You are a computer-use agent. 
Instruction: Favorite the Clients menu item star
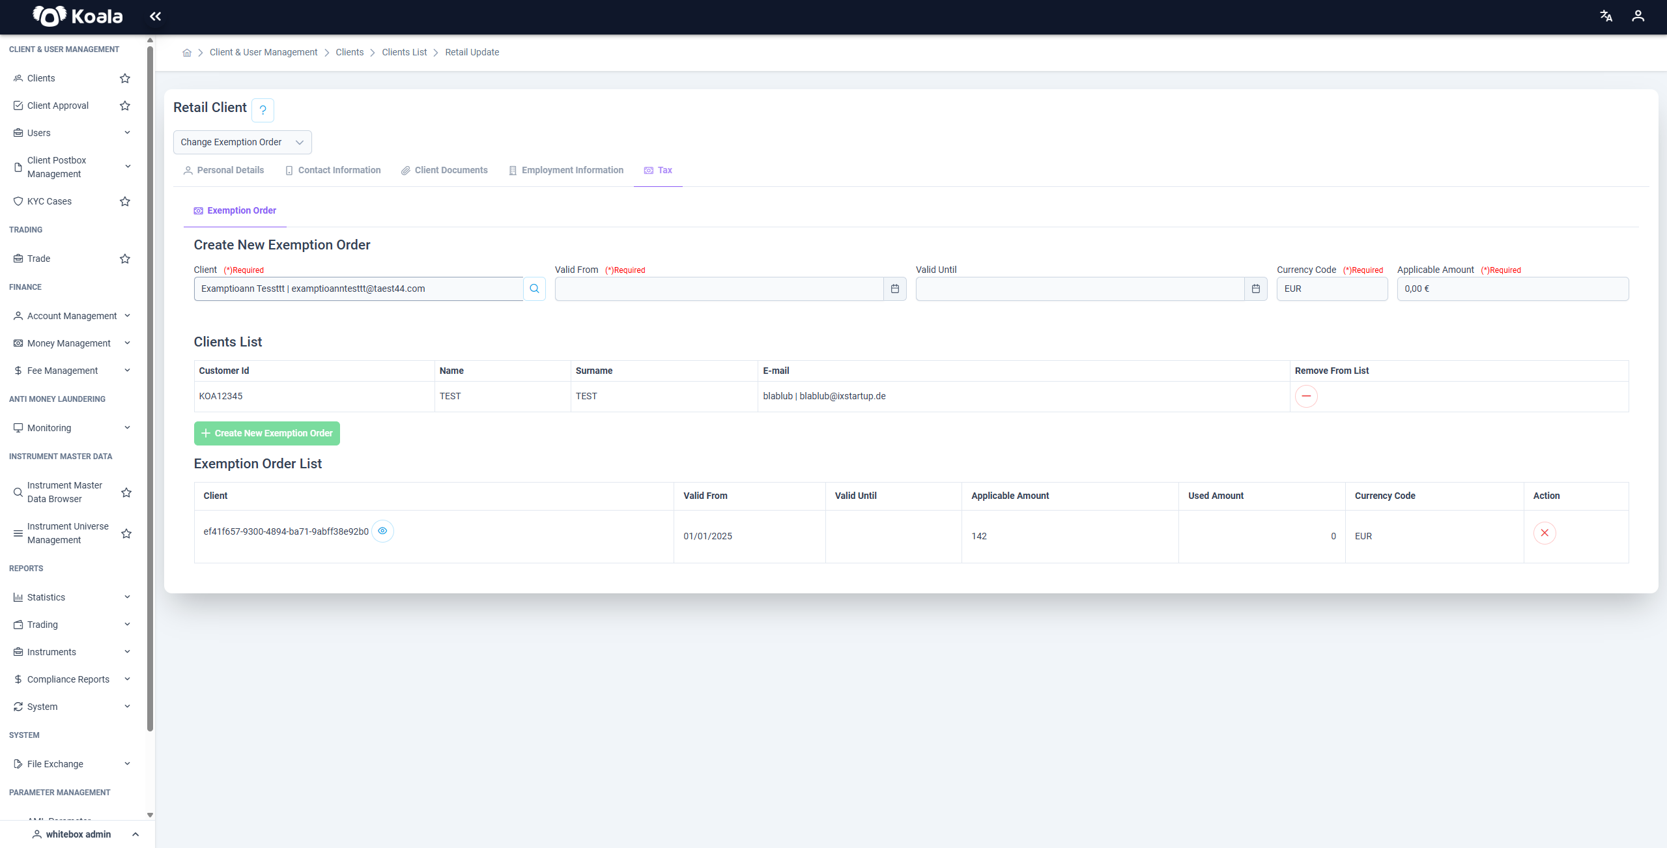125,78
